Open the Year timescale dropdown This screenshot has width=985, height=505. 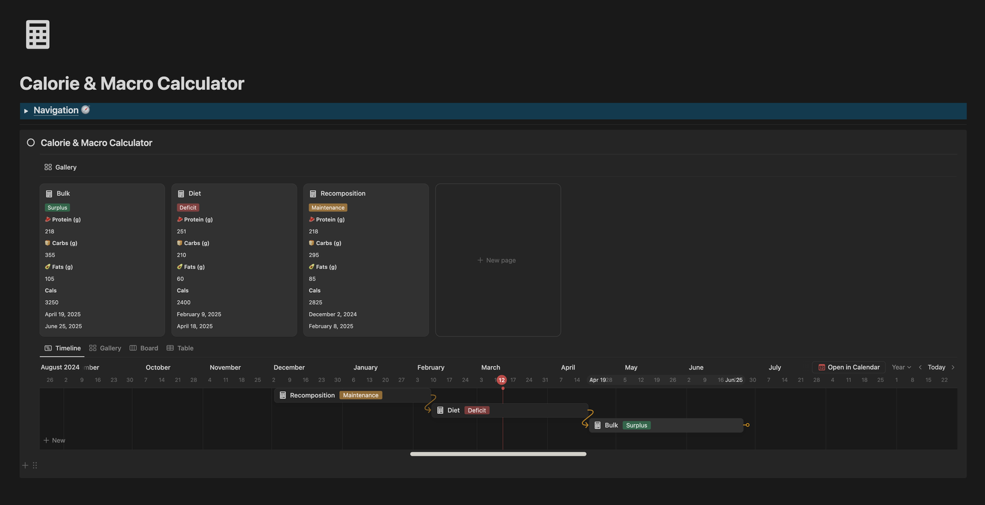(901, 367)
